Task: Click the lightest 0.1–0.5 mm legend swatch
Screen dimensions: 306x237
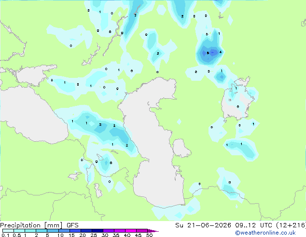Action: (8, 231)
